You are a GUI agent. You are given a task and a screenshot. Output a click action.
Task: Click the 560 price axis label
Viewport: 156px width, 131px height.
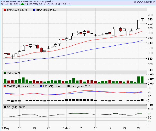[150, 64]
